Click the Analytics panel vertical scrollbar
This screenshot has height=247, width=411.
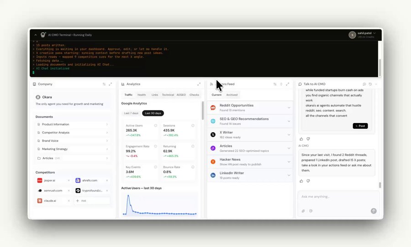[x=203, y=111]
